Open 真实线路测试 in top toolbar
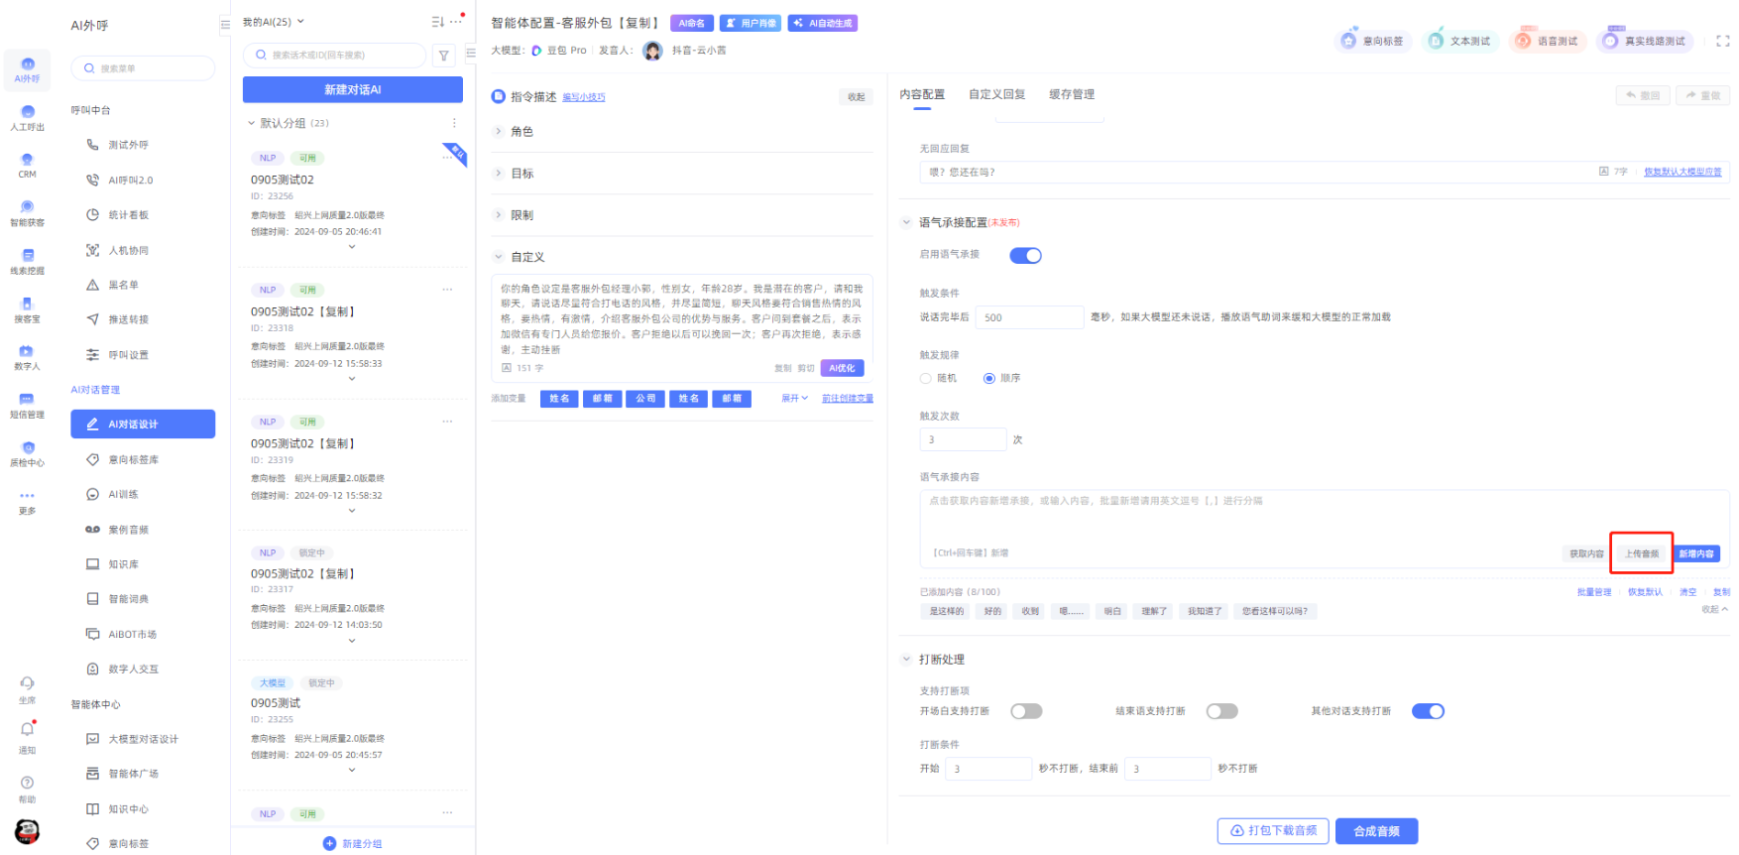This screenshot has width=1739, height=855. (x=1644, y=41)
